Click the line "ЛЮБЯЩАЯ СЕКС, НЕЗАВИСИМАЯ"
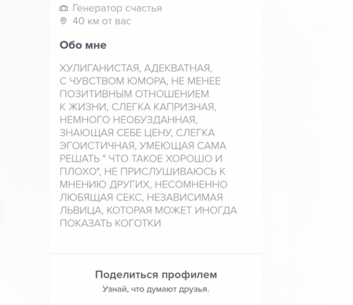This screenshot has height=305, width=353. click(141, 197)
